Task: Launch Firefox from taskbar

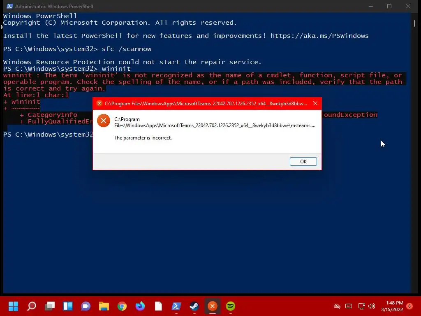Action: click(140, 306)
